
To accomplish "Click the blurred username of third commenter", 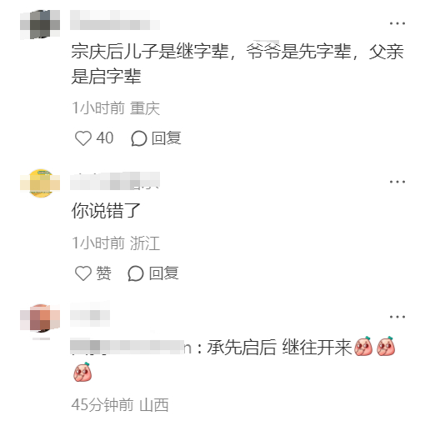I will click(x=90, y=315).
